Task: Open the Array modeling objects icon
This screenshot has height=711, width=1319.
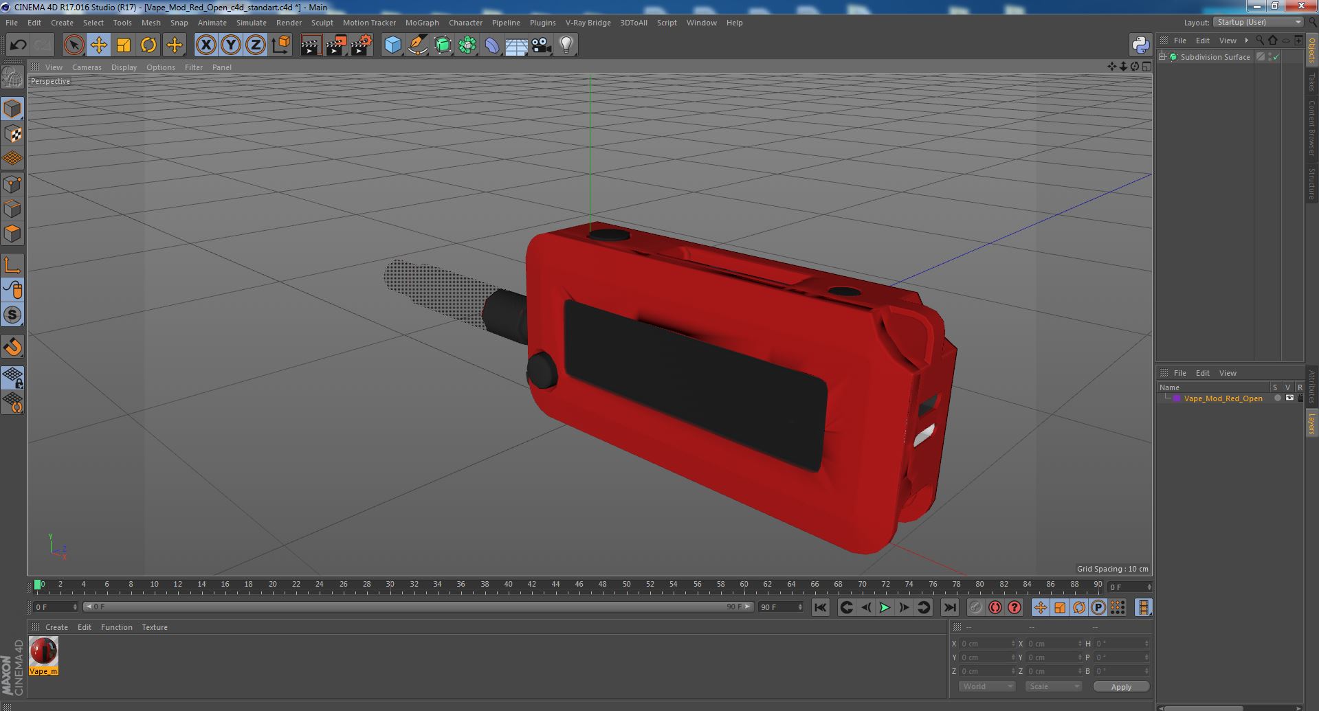Action: tap(467, 45)
